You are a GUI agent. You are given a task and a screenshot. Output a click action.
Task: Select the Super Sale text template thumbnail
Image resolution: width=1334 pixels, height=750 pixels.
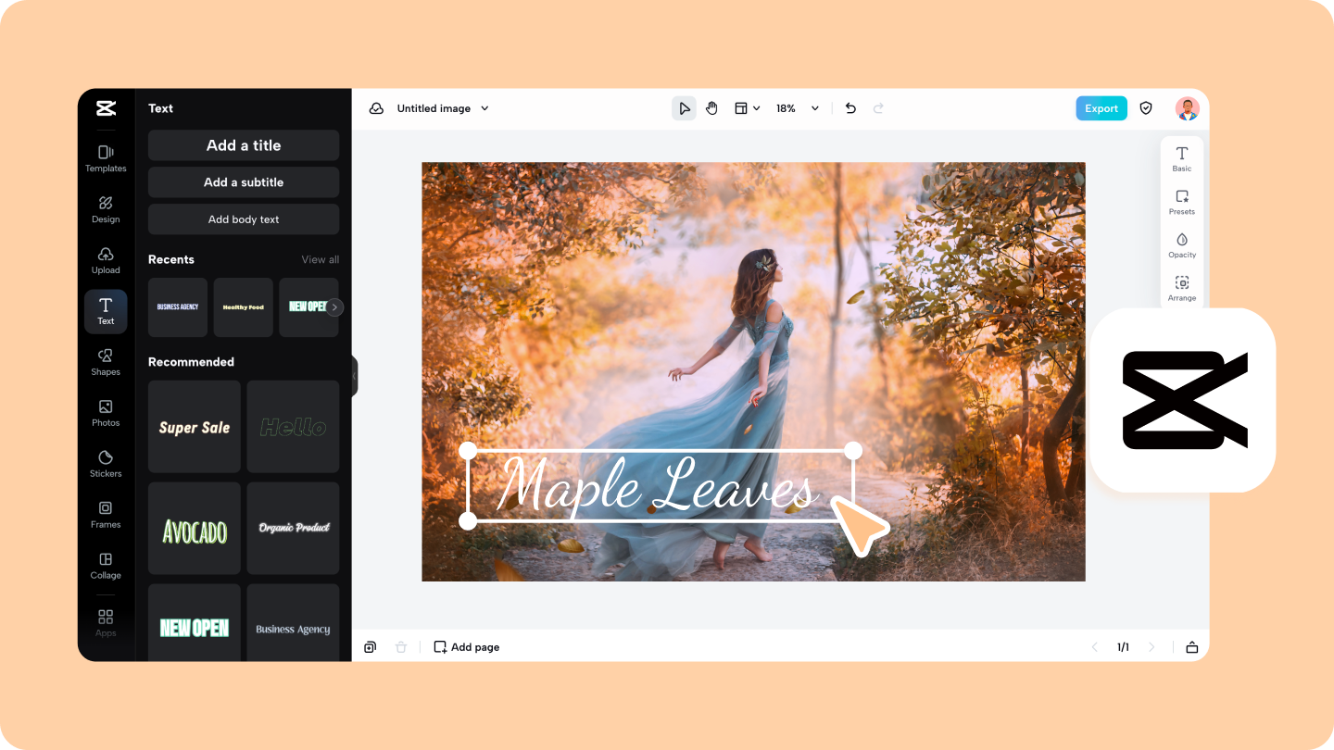[194, 427]
